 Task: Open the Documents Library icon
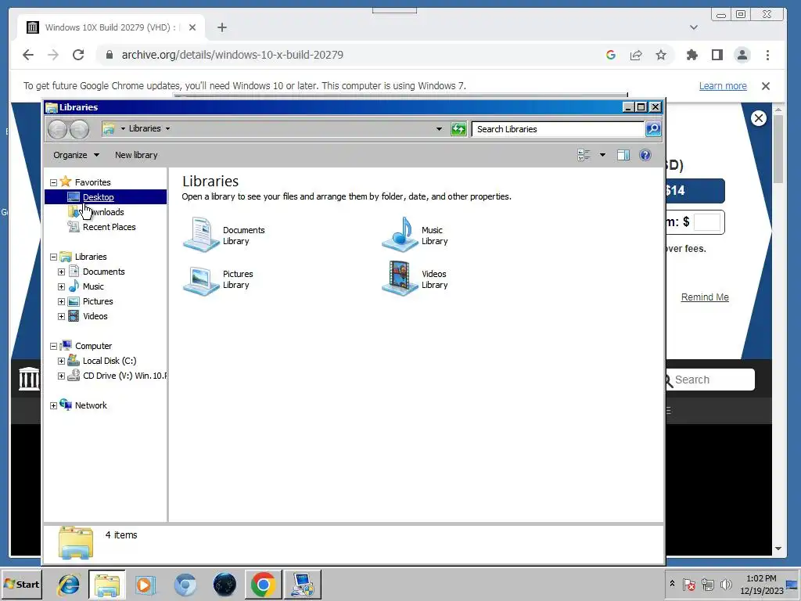[x=201, y=235]
